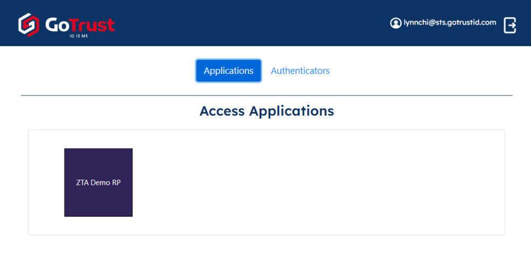Screen dimensions: 531x258
Task: Click the white area below the applications panel
Action: [265, 247]
